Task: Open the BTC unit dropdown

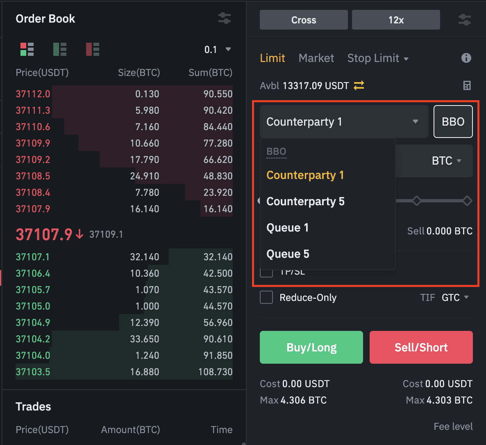Action: pyautogui.click(x=446, y=161)
